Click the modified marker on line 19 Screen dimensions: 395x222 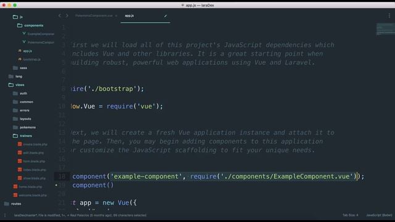pyautogui.click(x=56, y=185)
